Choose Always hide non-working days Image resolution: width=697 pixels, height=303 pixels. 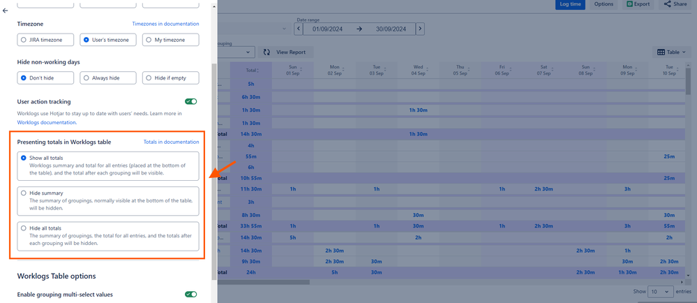click(x=108, y=78)
